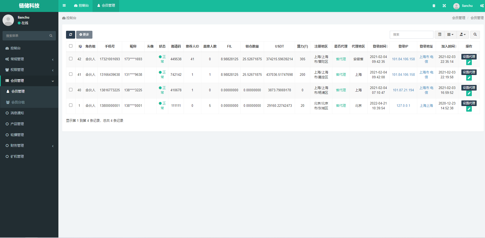
Task: Click the magnifier search icon near the search box
Action: [x=476, y=35]
